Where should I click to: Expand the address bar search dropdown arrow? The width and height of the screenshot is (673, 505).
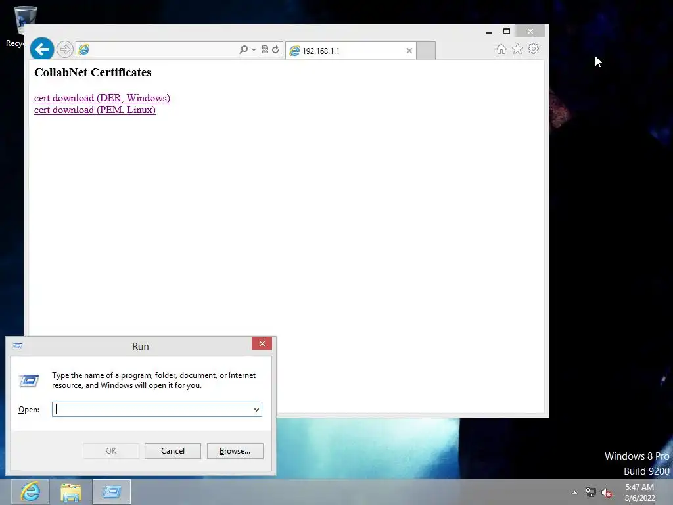pyautogui.click(x=254, y=50)
